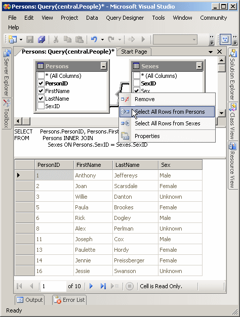Viewport: 240px width, 317px height.
Task: Check SexID in Sexes table
Action: click(137, 83)
